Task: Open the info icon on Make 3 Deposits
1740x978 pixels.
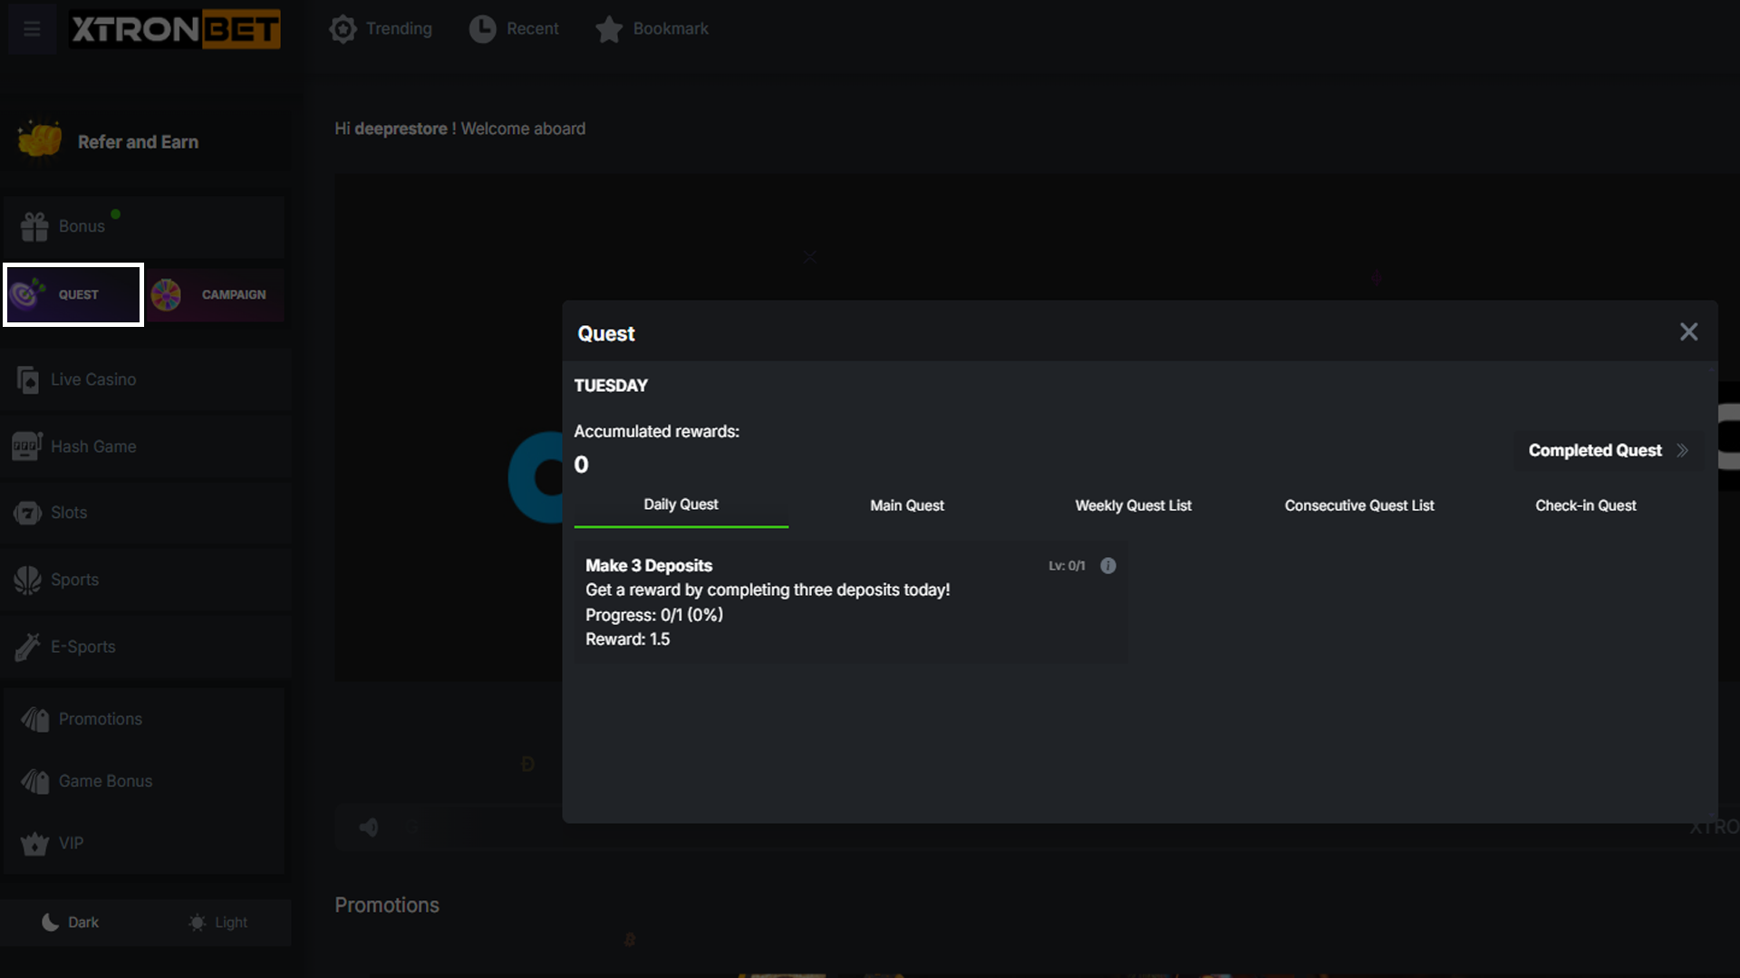Action: (1107, 566)
